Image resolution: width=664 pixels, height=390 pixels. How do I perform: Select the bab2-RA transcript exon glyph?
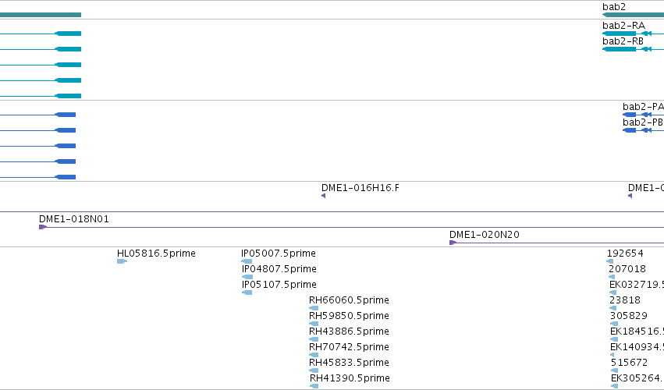[619, 34]
